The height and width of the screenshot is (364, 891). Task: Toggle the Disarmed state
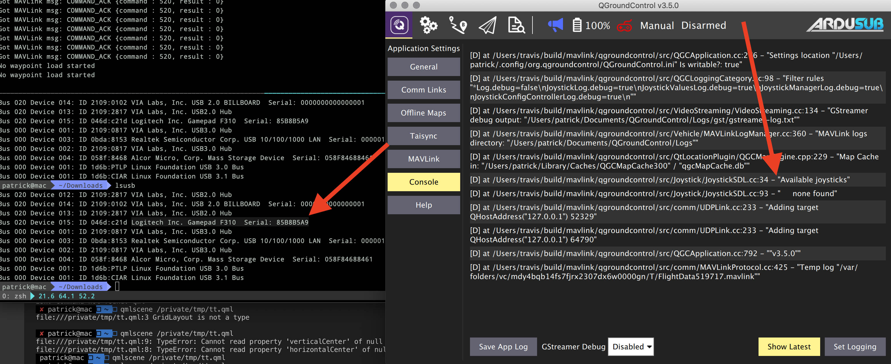[704, 25]
